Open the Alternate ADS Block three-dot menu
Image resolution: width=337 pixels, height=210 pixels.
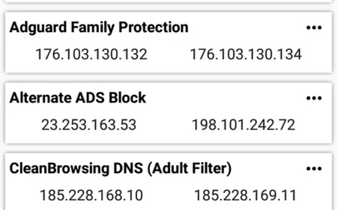click(314, 98)
